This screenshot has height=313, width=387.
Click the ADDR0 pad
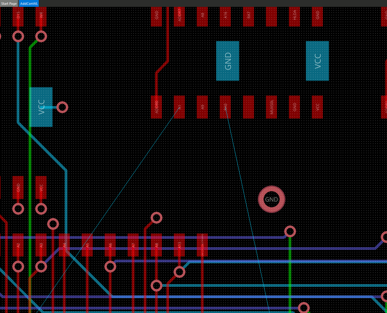[x=156, y=107]
